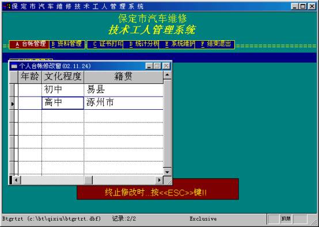This screenshot has height=227, width=319.
Task: Select the 籍贯 column header
Action: (123, 77)
